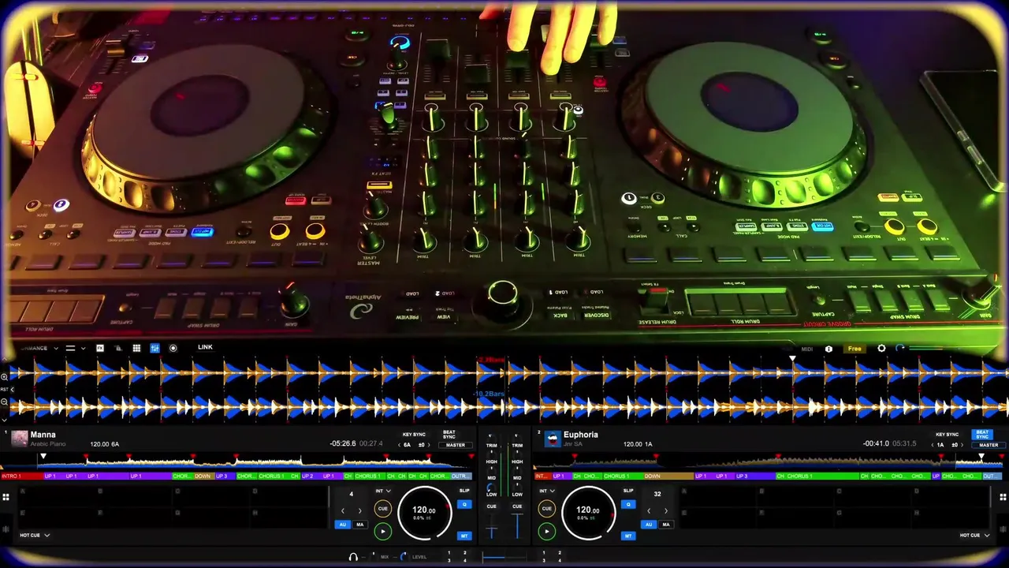
Task: Select MA manual loop on deck 1
Action: 360,525
